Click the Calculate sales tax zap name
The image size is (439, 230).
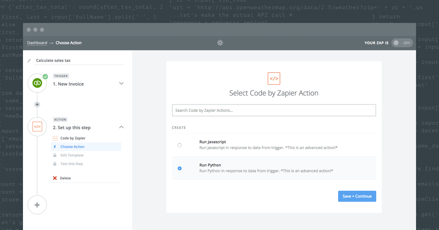point(53,60)
